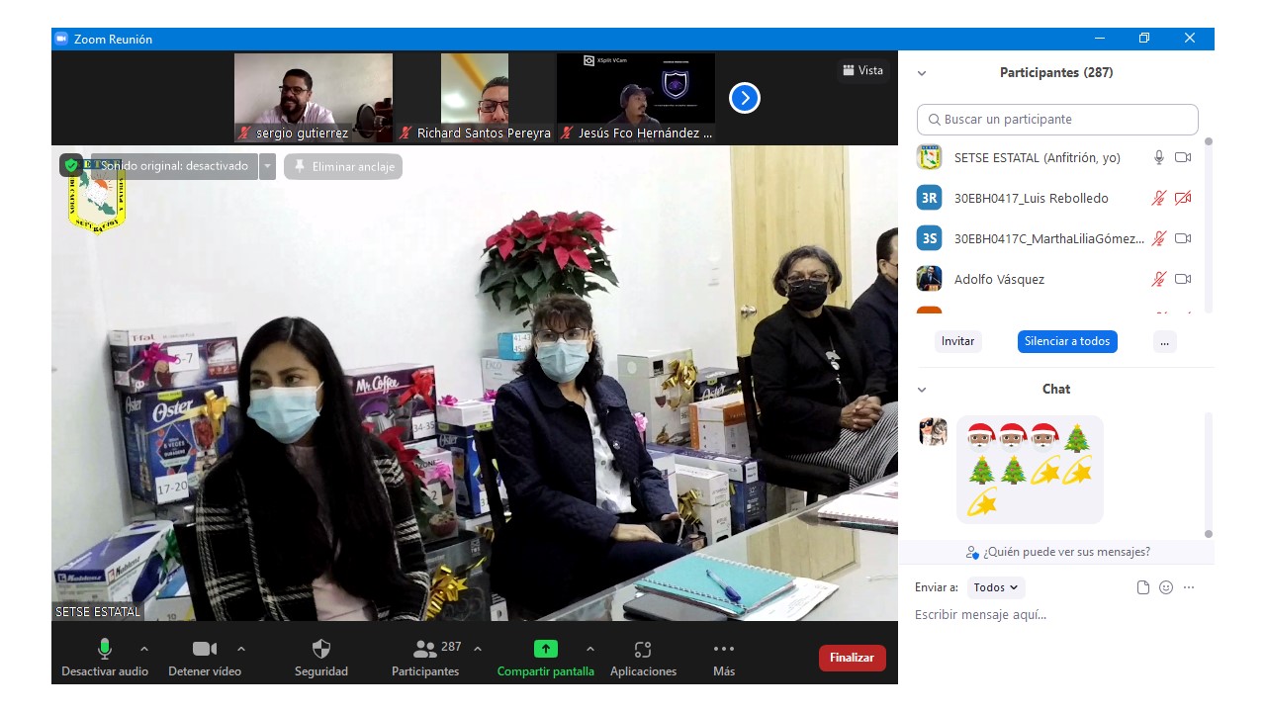Expand audio options arrow beside microphone
The height and width of the screenshot is (712, 1266).
click(x=144, y=649)
